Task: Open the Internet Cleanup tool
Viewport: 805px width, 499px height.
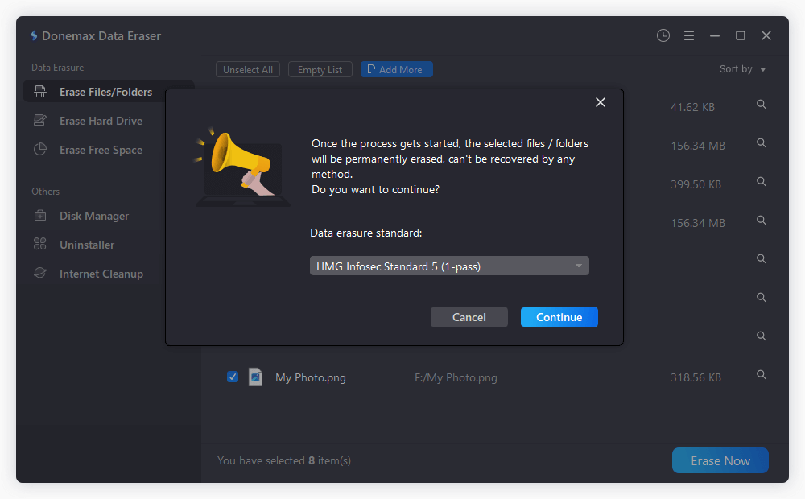Action: [x=101, y=273]
